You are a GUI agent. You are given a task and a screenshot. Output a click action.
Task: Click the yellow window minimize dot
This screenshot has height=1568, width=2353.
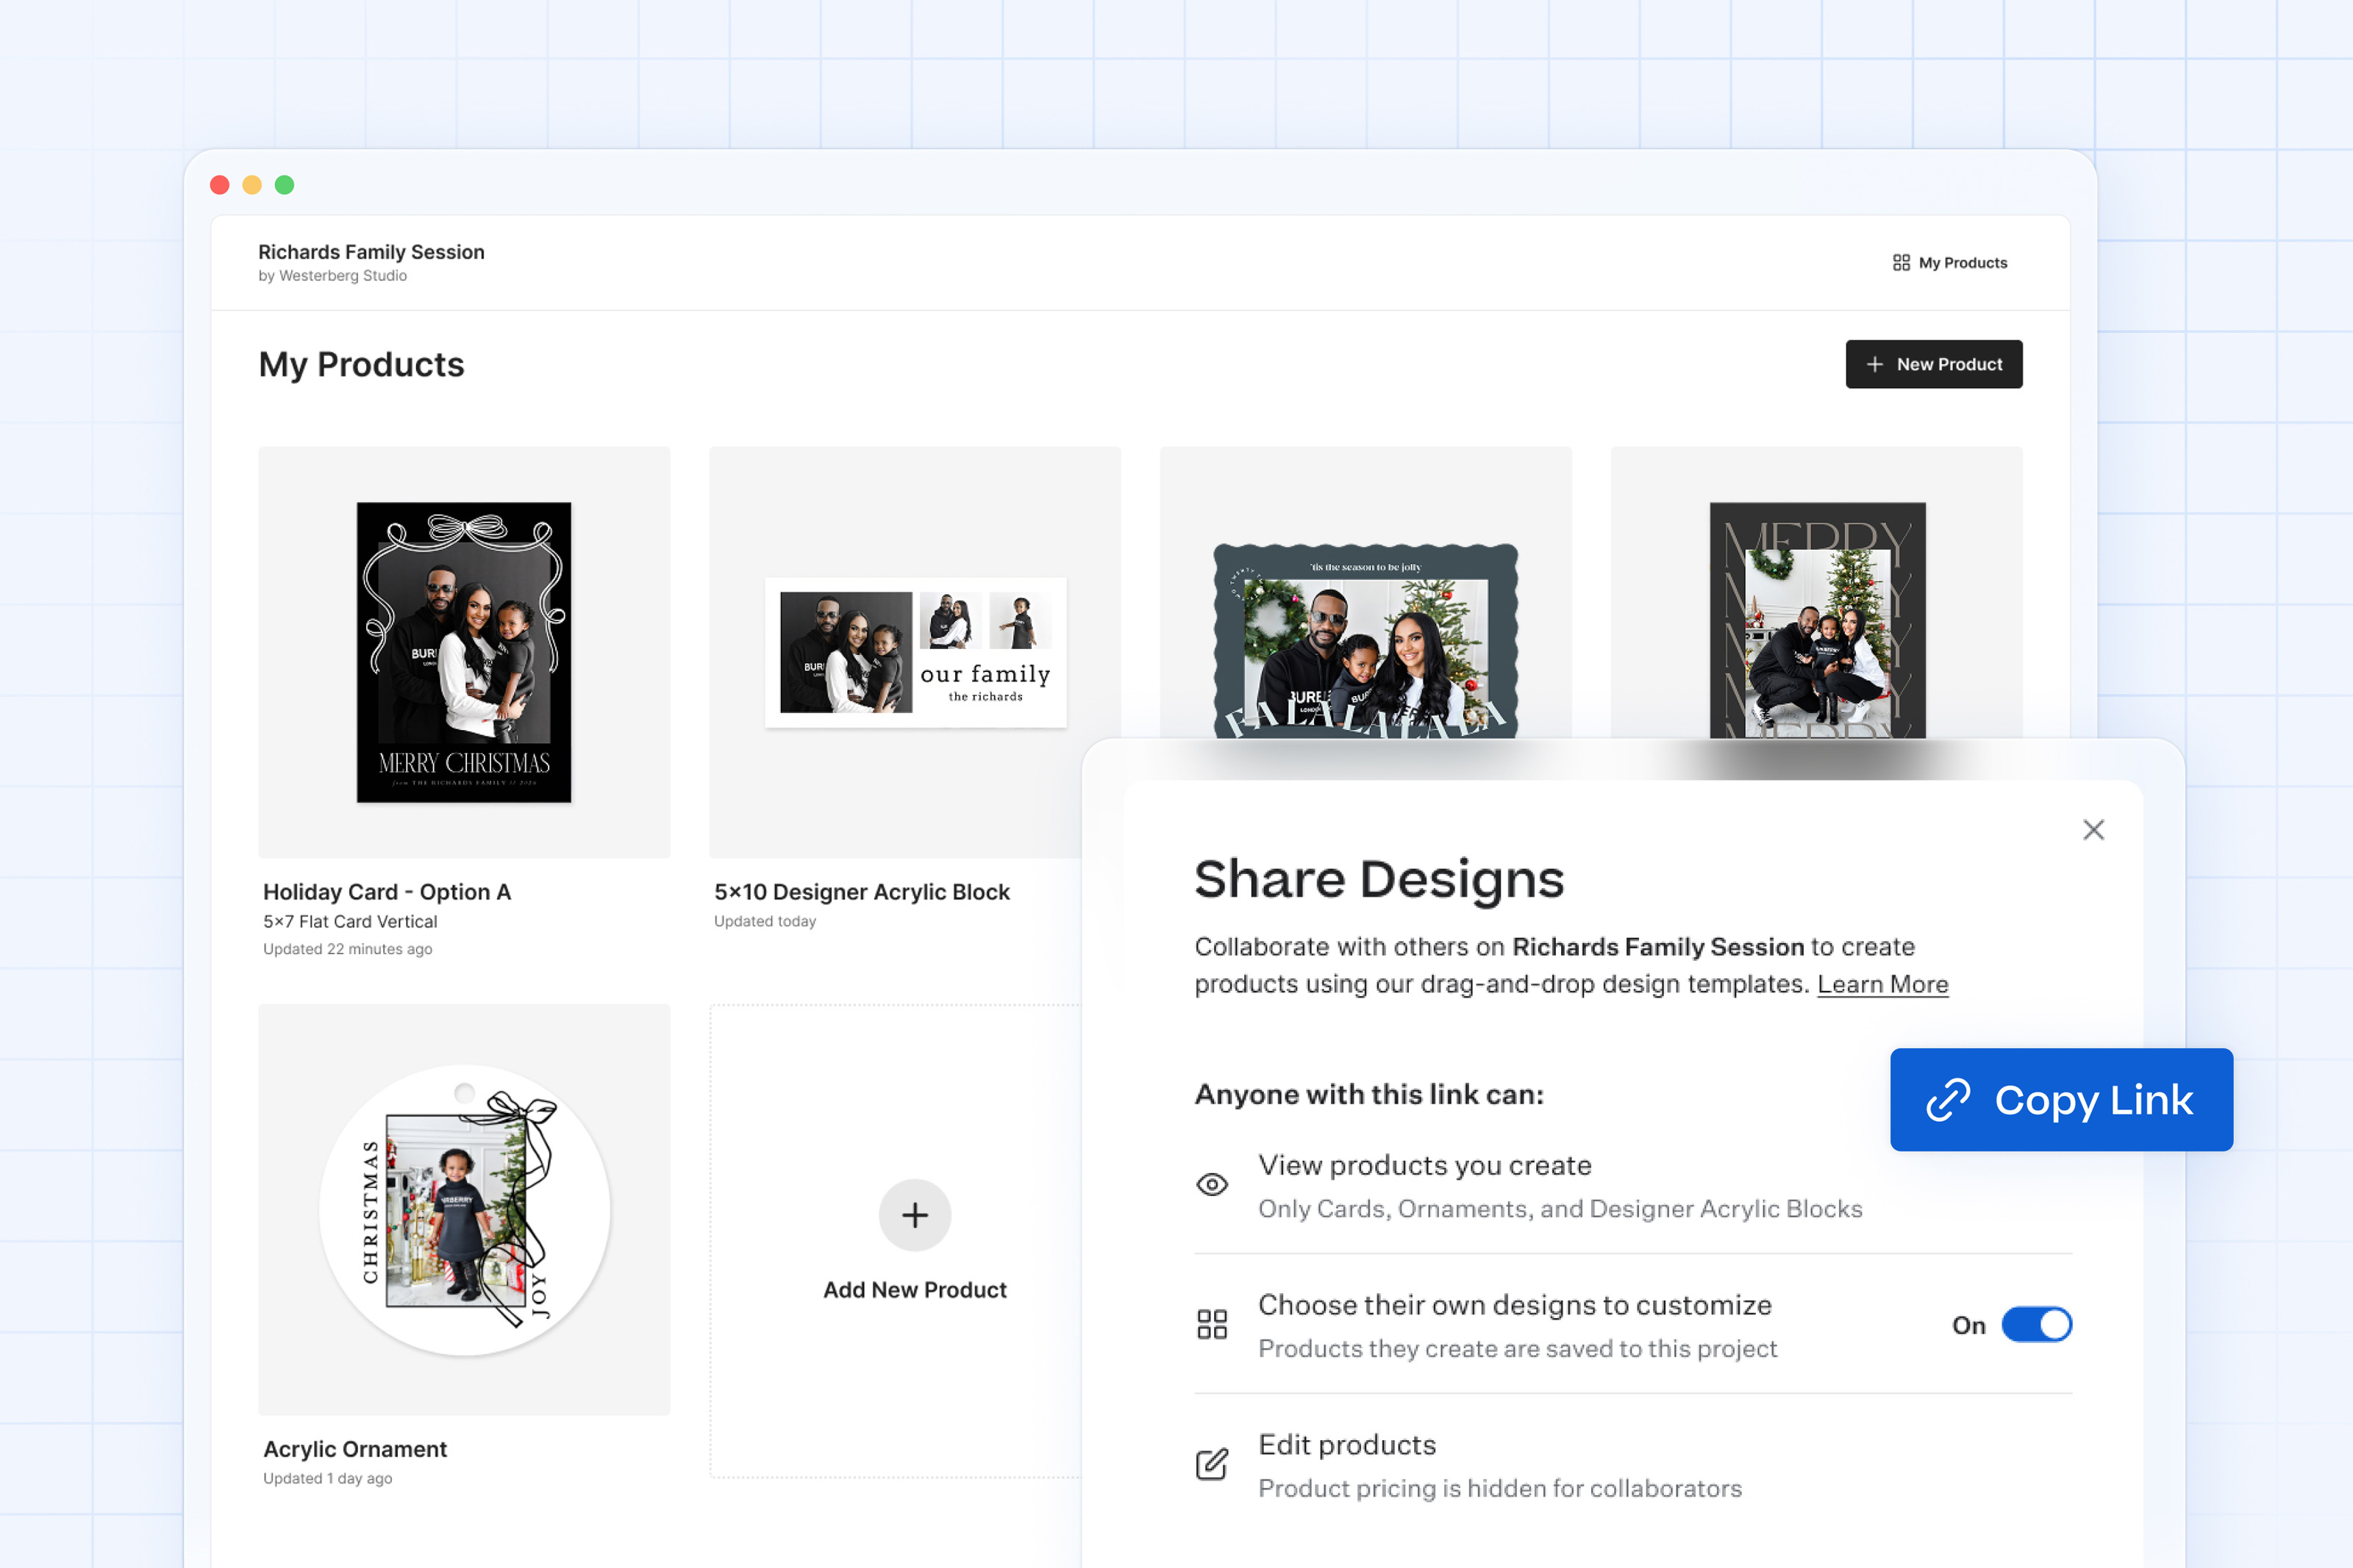coord(252,185)
